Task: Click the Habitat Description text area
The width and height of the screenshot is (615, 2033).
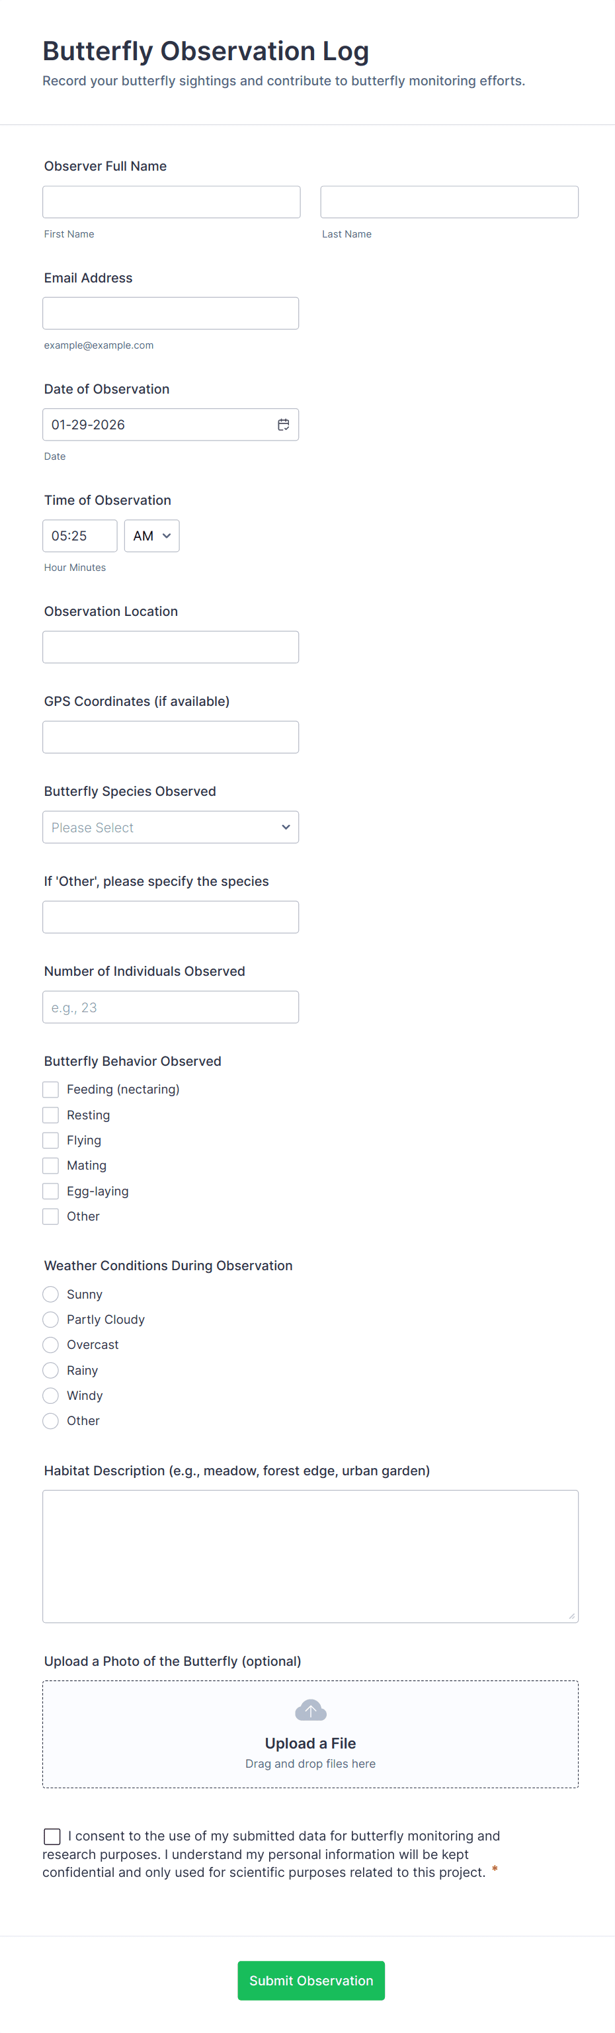Action: [310, 1555]
